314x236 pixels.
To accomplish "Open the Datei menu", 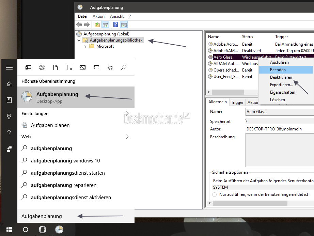I will click(x=82, y=16).
